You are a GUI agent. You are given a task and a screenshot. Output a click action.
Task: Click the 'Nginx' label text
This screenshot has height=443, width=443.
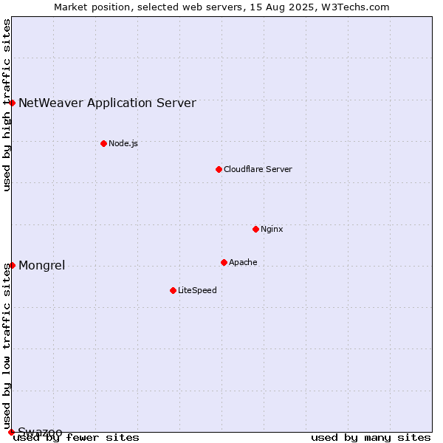[272, 229]
